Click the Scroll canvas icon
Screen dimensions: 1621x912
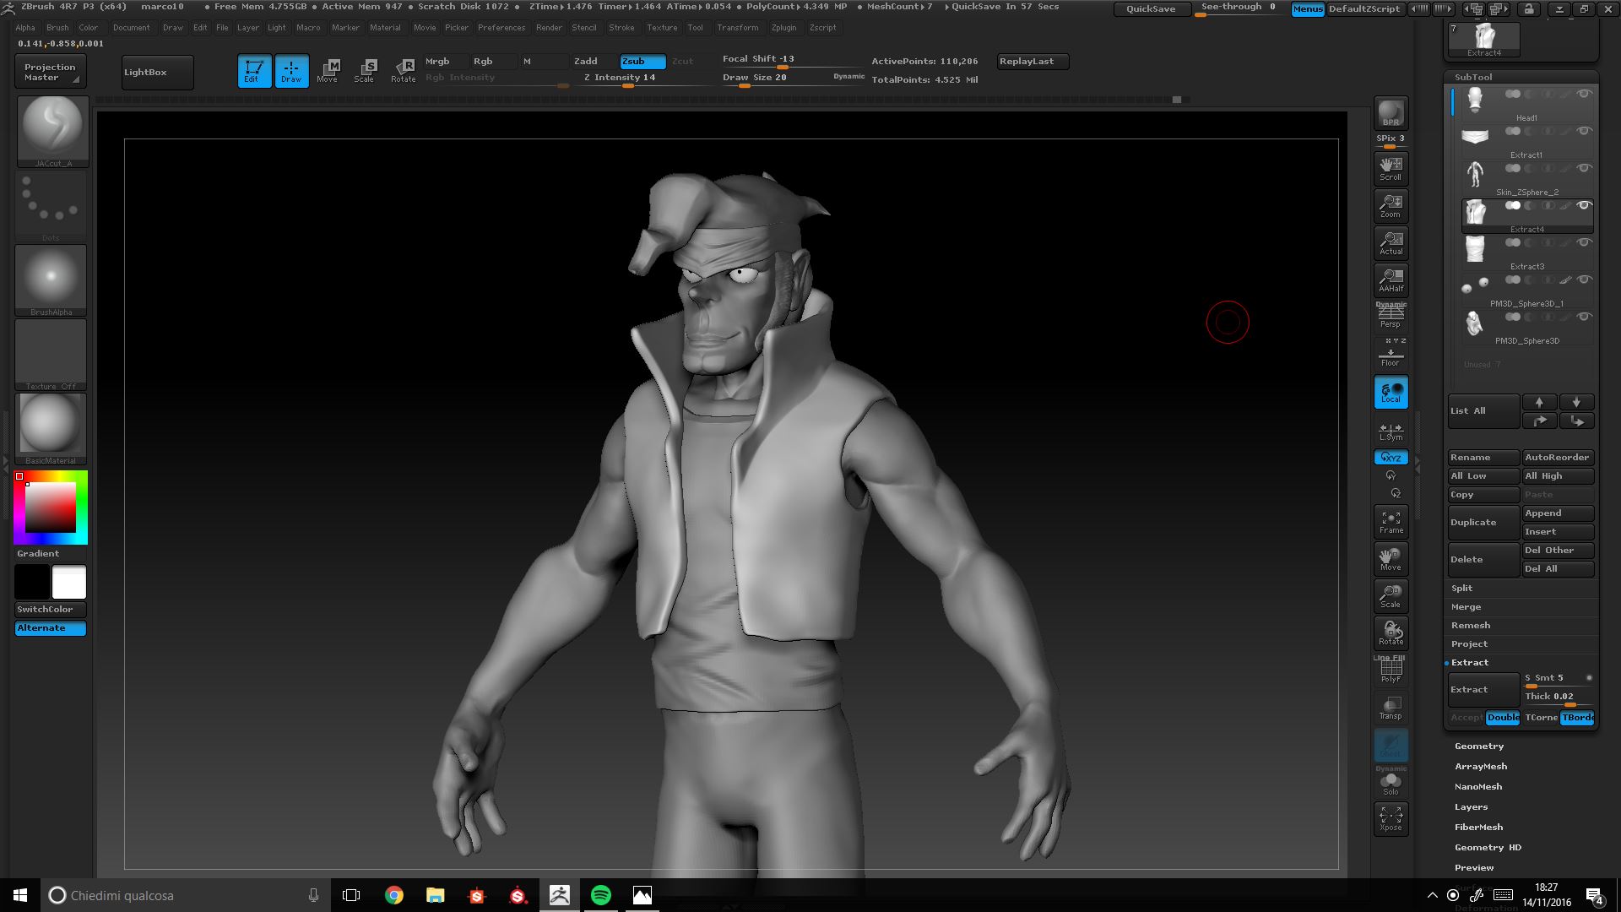(1391, 167)
